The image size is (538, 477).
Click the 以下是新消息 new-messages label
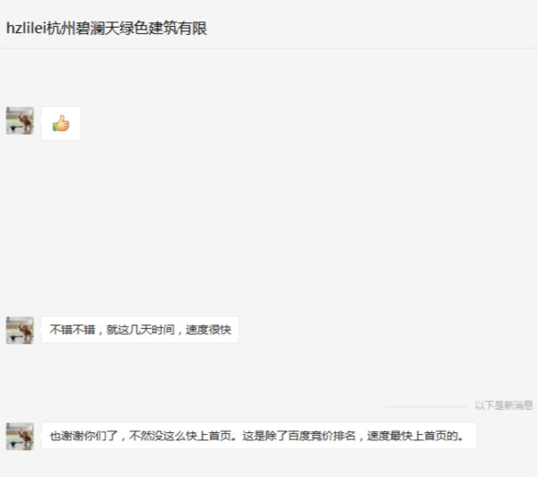(x=504, y=405)
